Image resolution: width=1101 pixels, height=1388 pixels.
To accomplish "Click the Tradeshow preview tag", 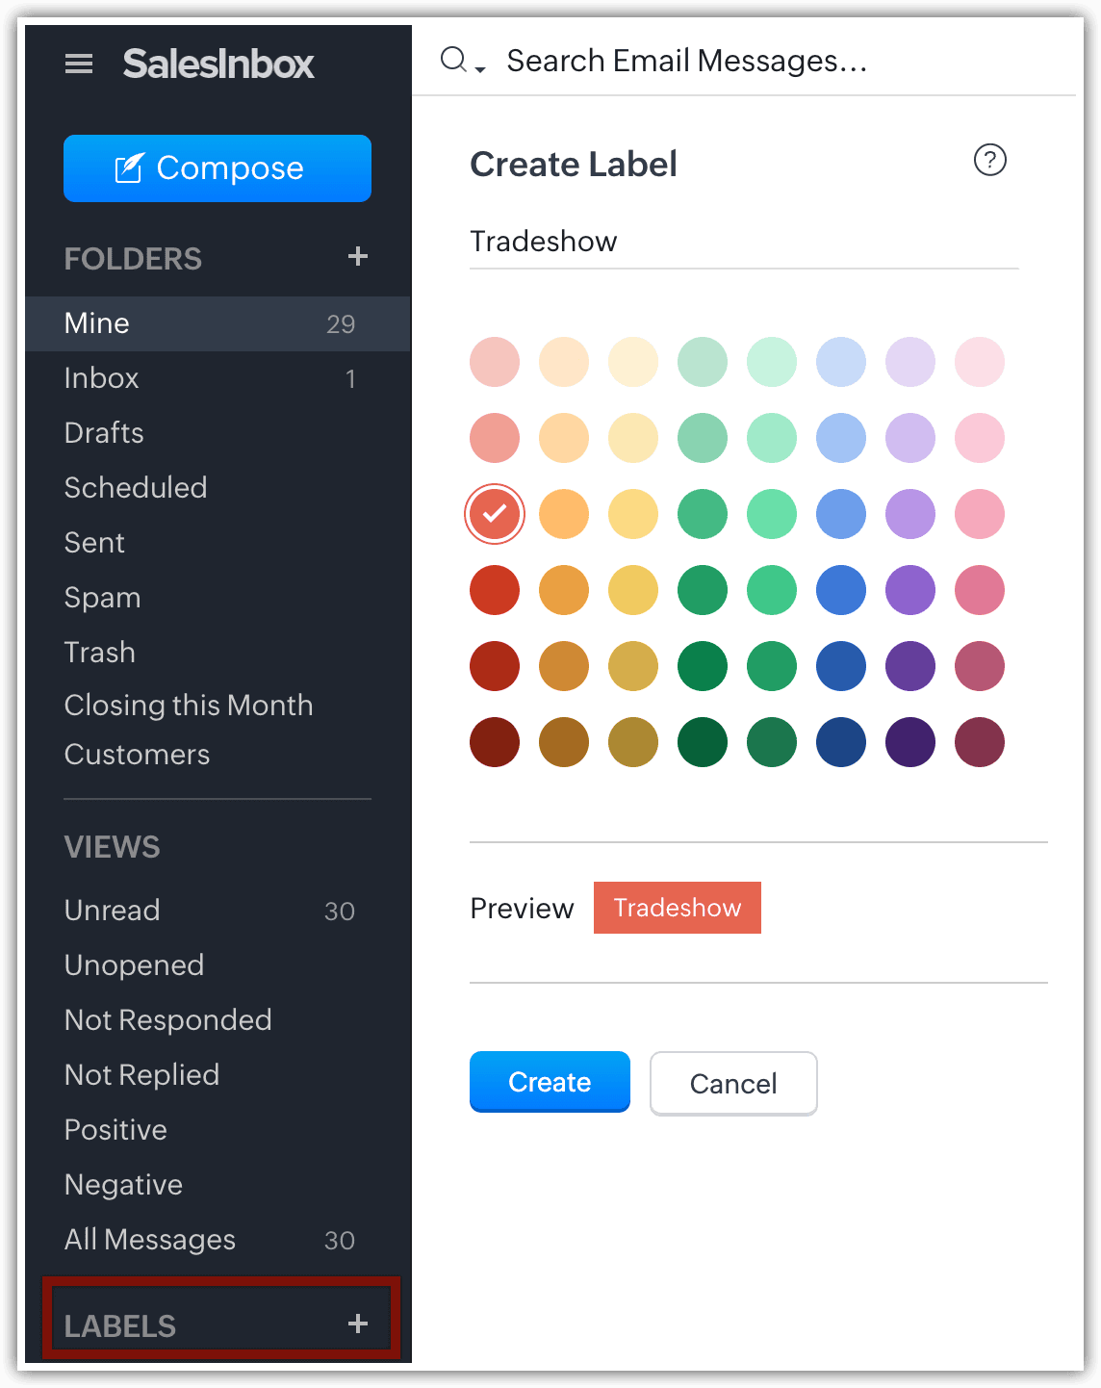I will coord(678,908).
